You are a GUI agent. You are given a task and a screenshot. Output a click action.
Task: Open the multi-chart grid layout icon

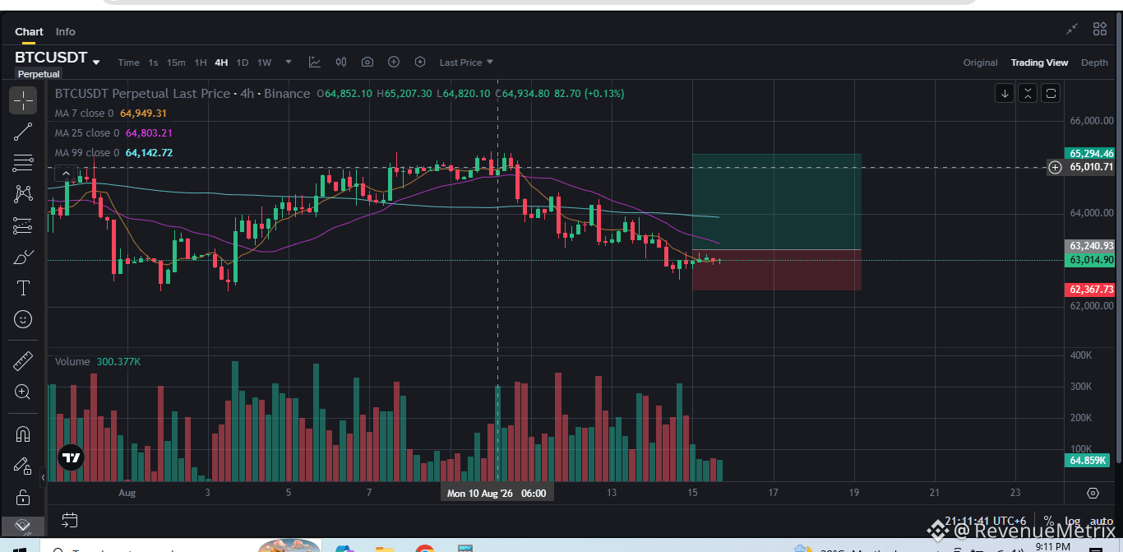[1100, 30]
